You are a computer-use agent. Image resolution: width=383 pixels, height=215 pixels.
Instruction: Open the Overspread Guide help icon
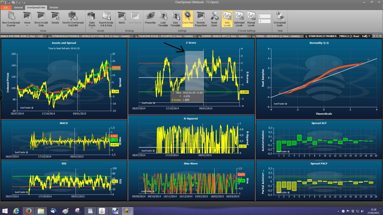pos(280,19)
